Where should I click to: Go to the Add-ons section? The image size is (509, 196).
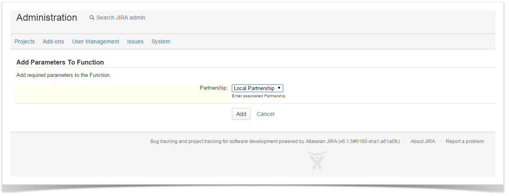(x=53, y=41)
